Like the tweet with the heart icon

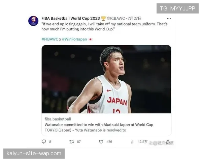[101, 142]
